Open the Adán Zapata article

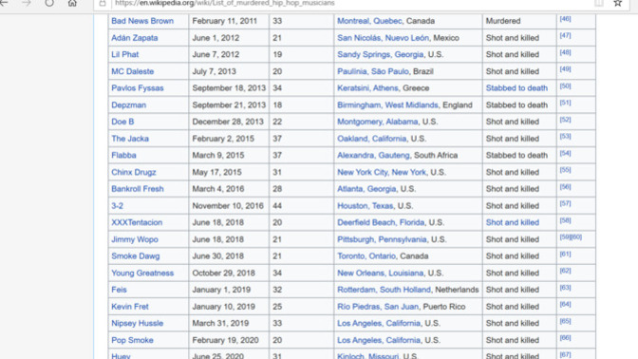click(135, 38)
